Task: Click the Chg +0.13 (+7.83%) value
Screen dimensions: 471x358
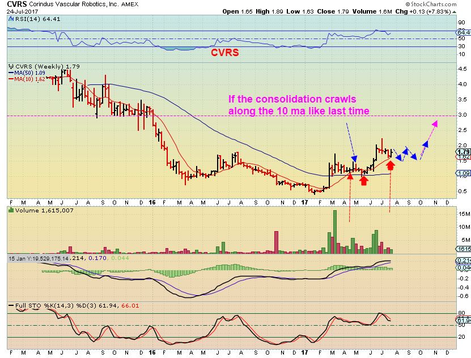Action: (x=423, y=12)
